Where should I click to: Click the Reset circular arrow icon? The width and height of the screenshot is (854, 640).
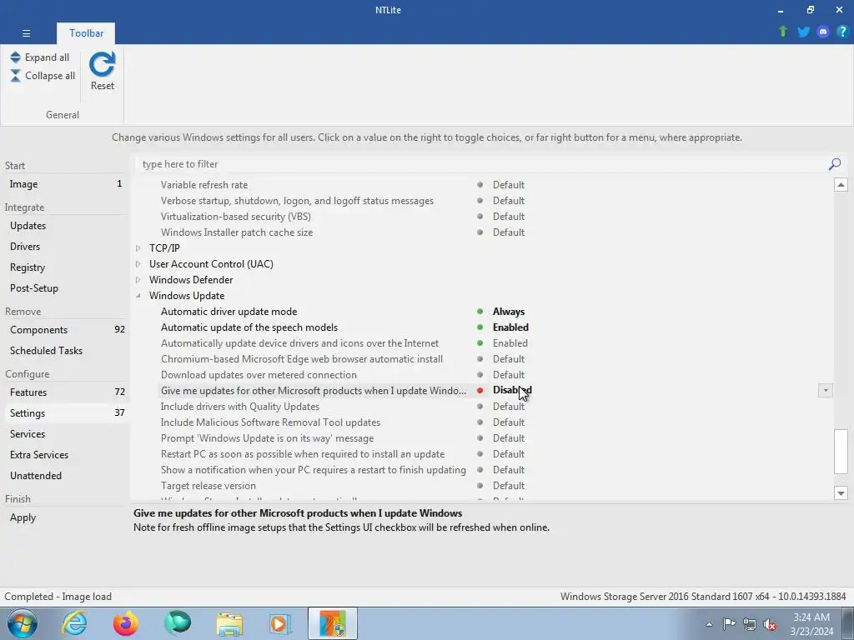pos(103,64)
